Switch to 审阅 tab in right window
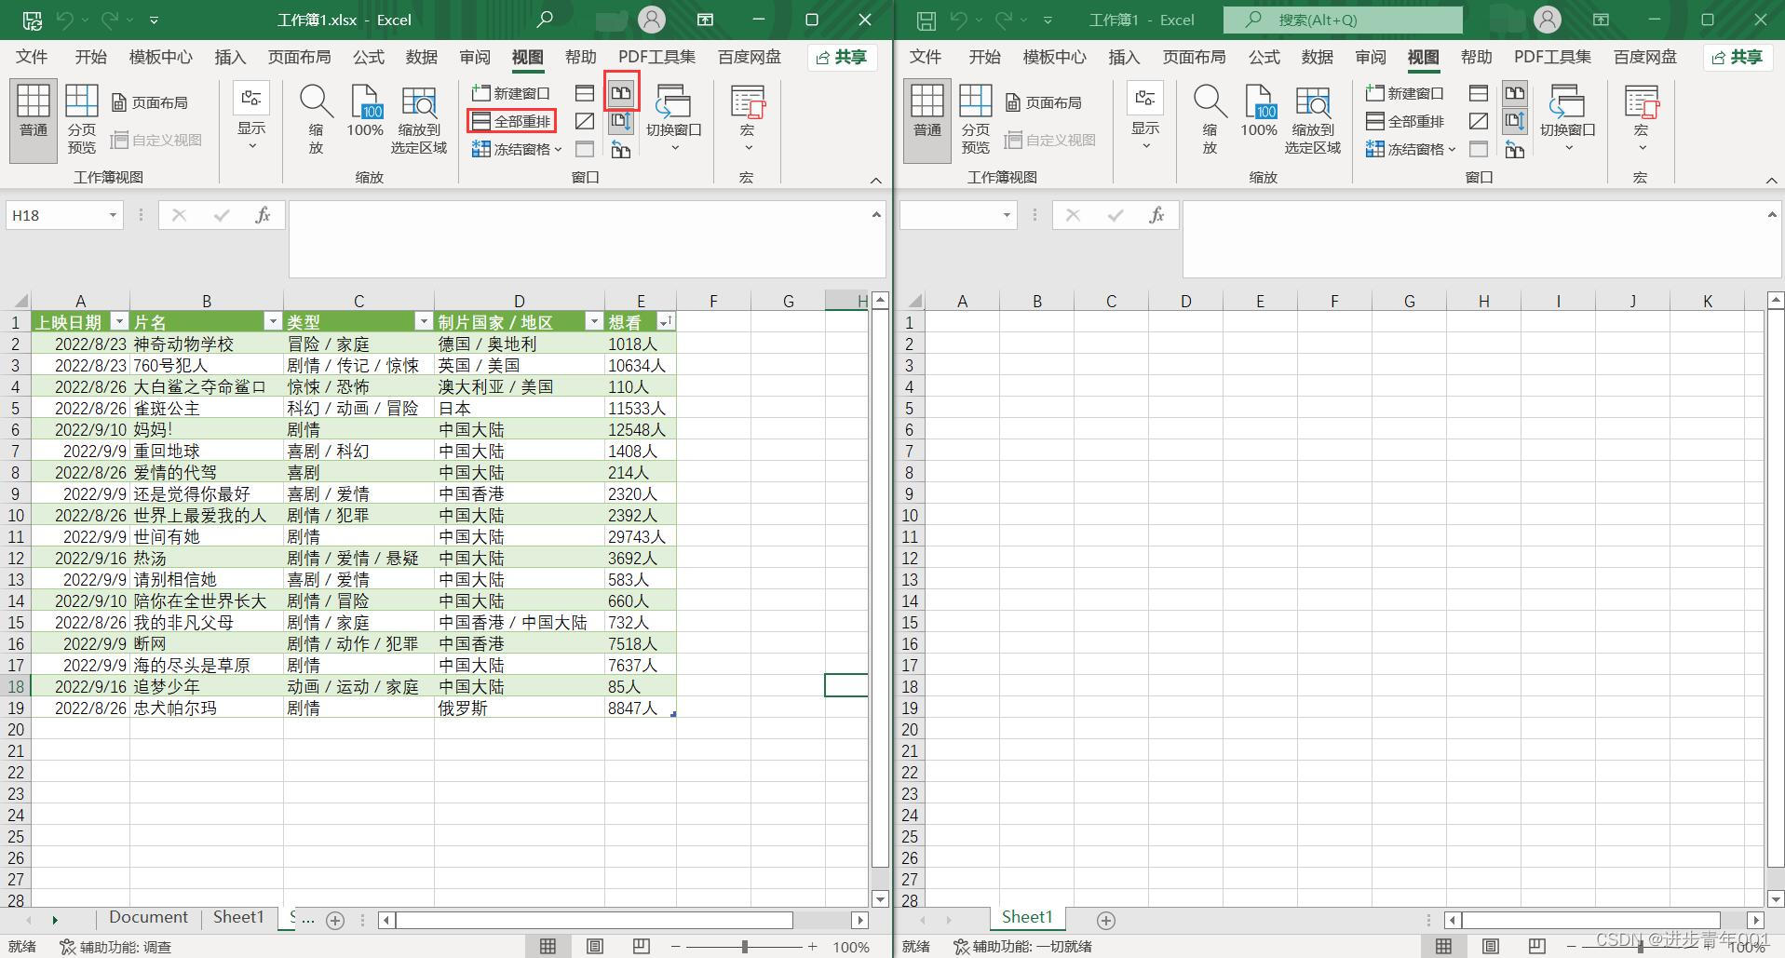 (x=1370, y=57)
